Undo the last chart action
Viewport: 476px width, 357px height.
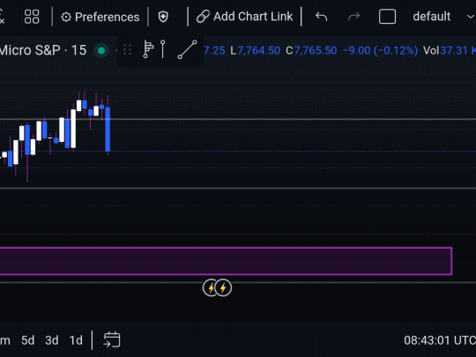321,17
